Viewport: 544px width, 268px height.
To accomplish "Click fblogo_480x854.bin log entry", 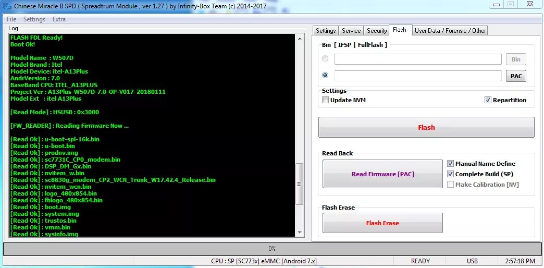I will point(56,200).
